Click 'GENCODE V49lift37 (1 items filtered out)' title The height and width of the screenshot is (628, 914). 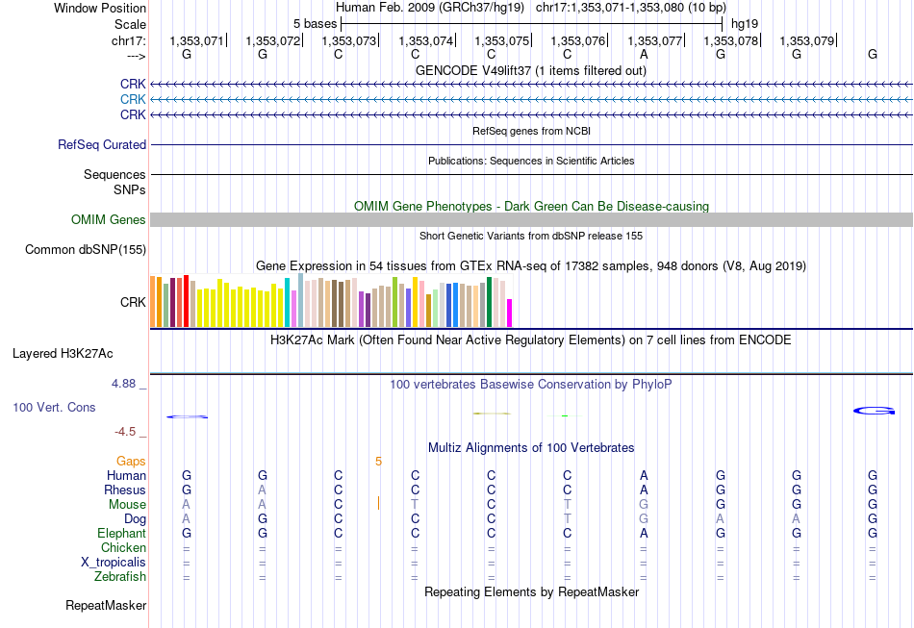[531, 70]
